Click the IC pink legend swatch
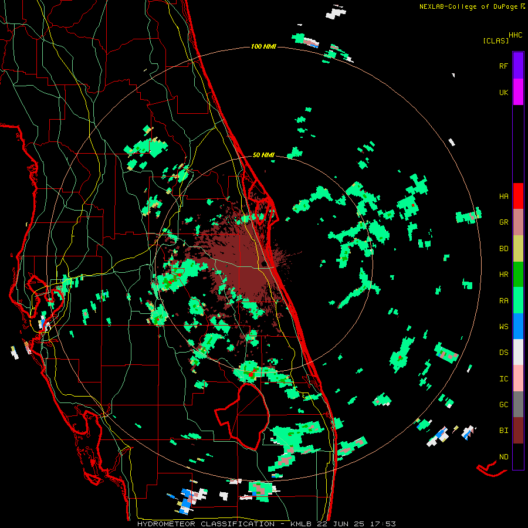Image resolution: width=528 pixels, height=528 pixels. pos(518,378)
